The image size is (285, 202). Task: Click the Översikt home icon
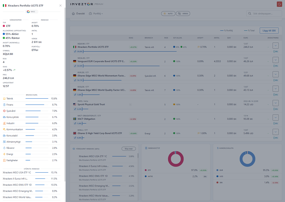pos(73,14)
